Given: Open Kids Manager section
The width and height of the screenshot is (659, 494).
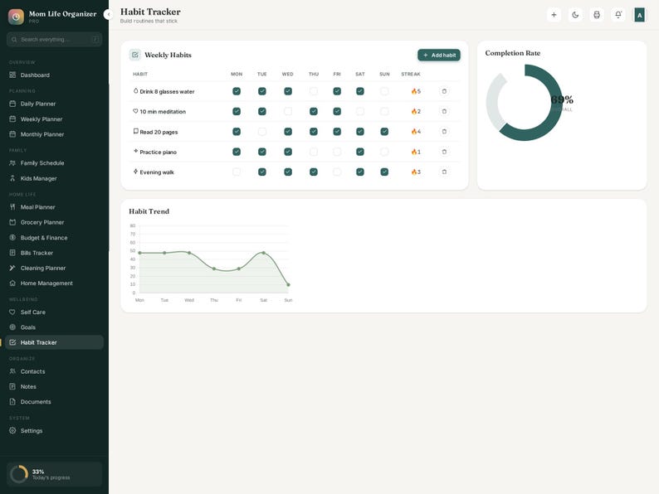Looking at the screenshot, I should (x=54, y=178).
